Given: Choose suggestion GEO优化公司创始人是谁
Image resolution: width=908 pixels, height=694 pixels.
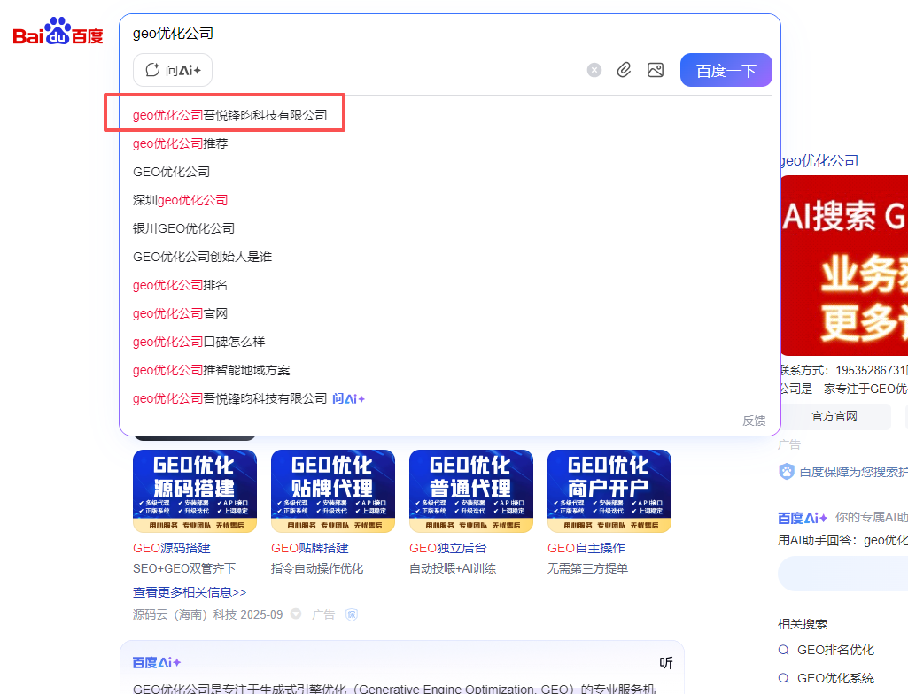Looking at the screenshot, I should (202, 257).
